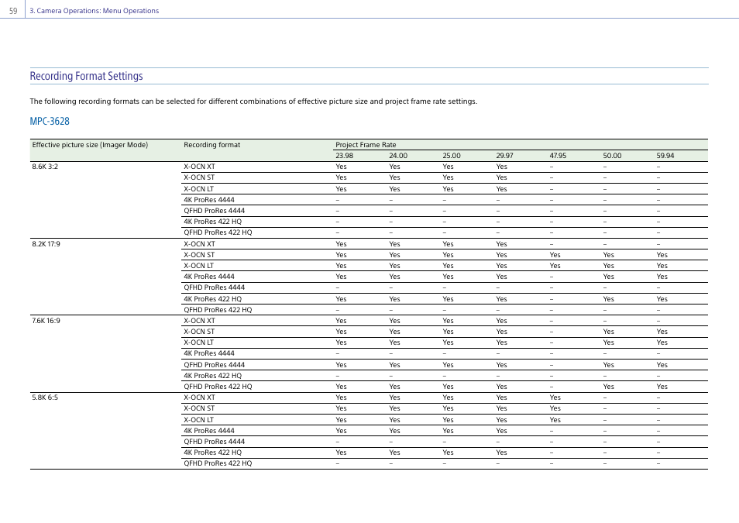Click 'QFHD ProRes 4444' in the 8.2K 17:9 group

215,287
